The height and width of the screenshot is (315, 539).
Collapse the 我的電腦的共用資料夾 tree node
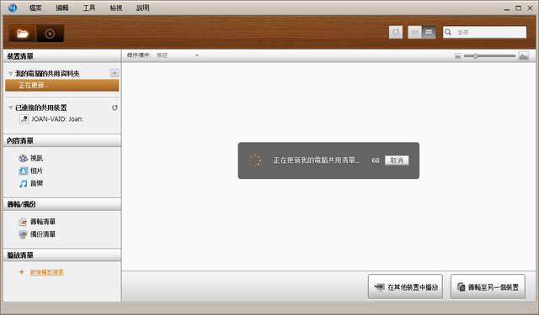point(11,73)
